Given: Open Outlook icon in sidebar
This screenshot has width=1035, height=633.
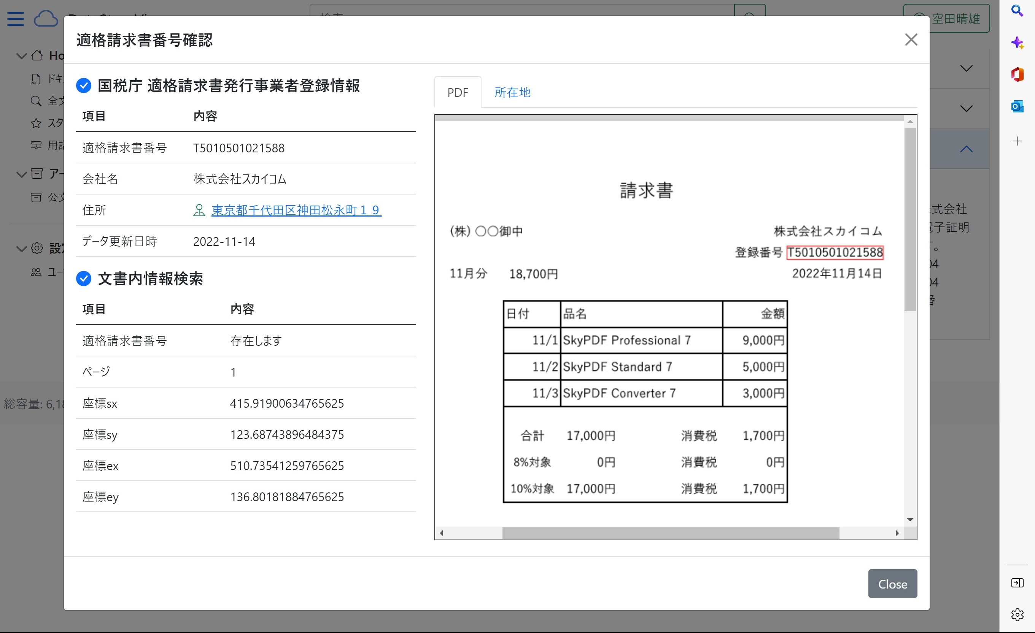Looking at the screenshot, I should click(x=1017, y=106).
